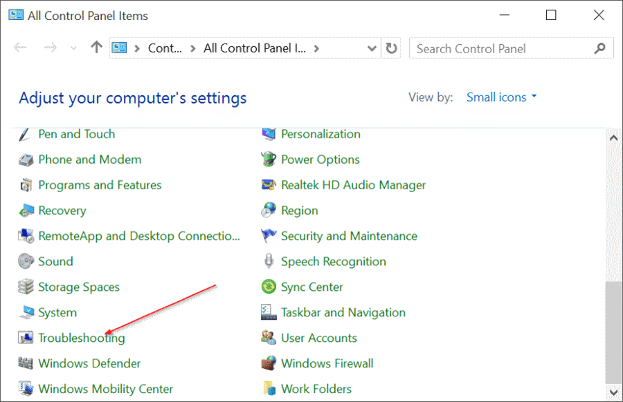This screenshot has height=402, width=623.
Task: Click the All Control Panel Items breadcrumb
Action: pos(255,48)
